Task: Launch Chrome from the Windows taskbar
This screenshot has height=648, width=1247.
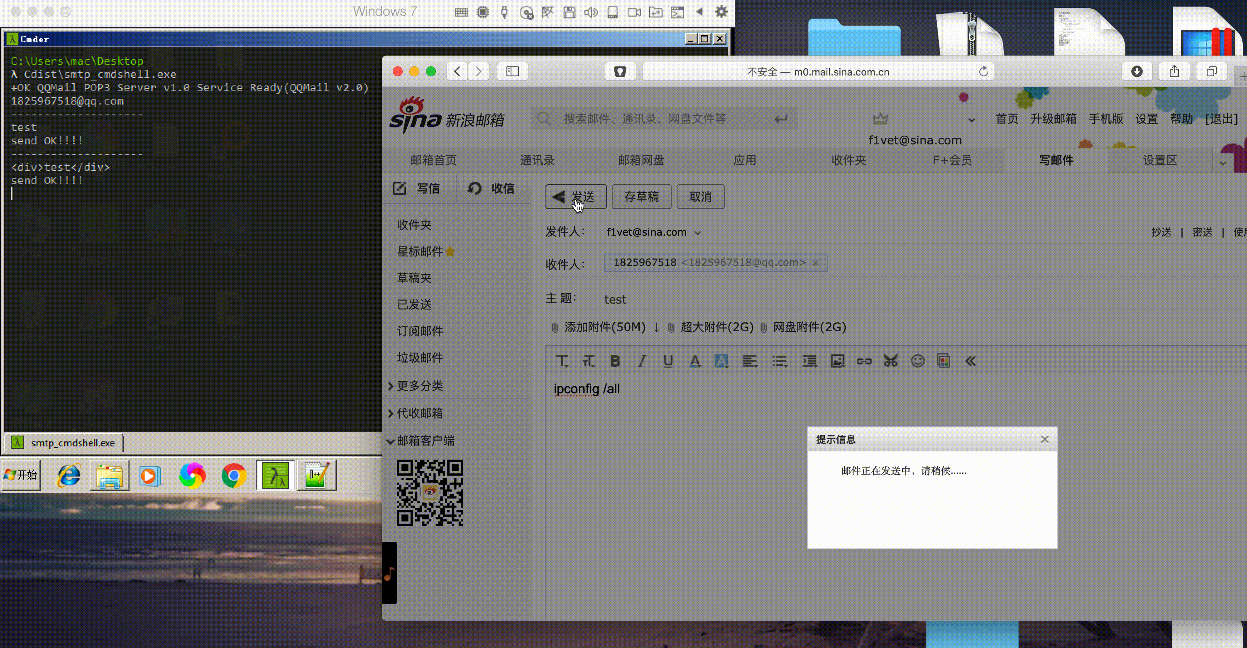Action: click(x=234, y=476)
